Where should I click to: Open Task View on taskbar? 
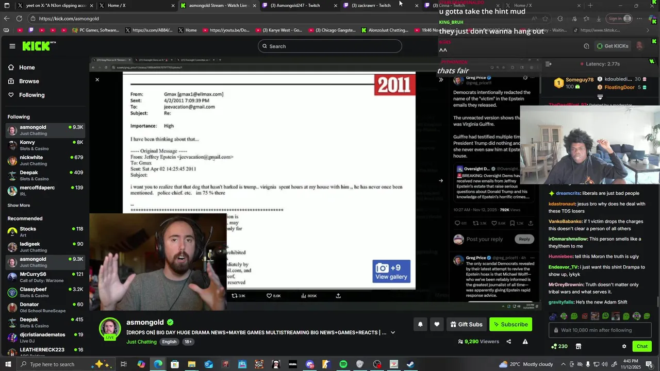pos(124,364)
